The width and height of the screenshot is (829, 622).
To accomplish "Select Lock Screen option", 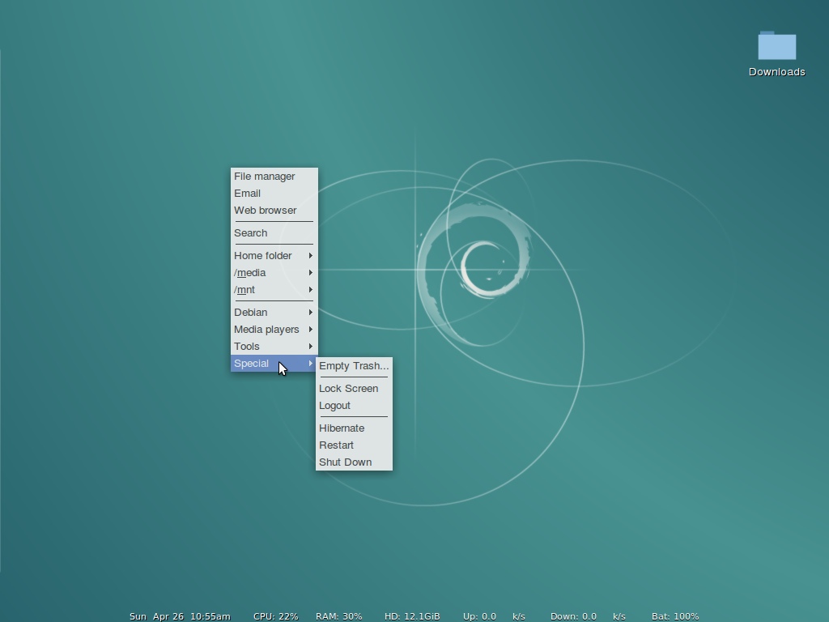I will pos(354,389).
